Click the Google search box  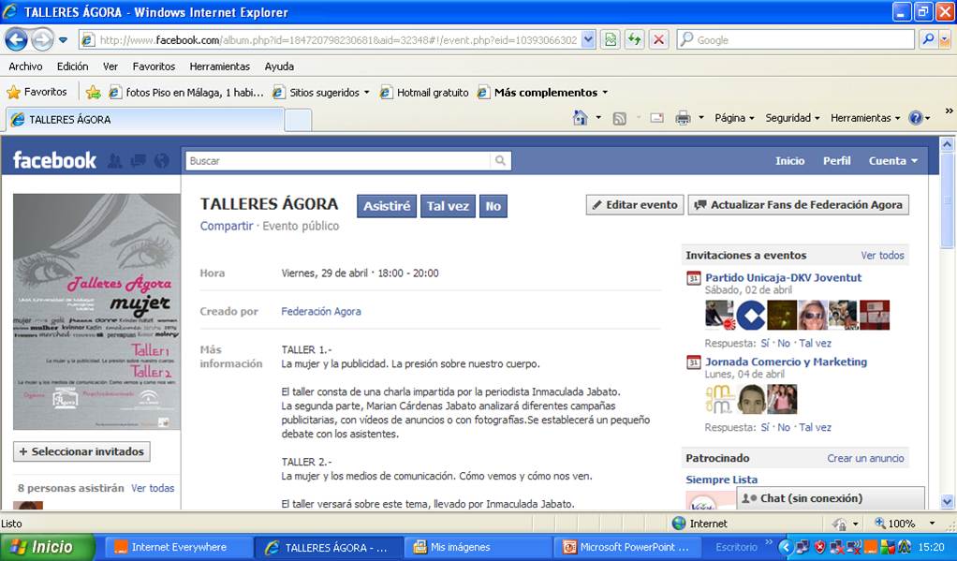pyautogui.click(x=796, y=40)
